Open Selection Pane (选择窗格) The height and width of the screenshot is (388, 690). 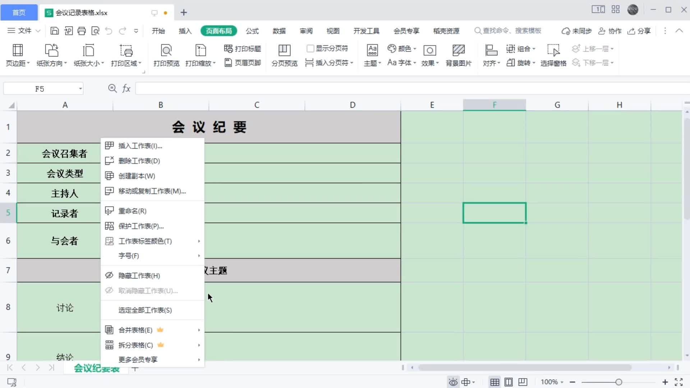click(x=553, y=55)
